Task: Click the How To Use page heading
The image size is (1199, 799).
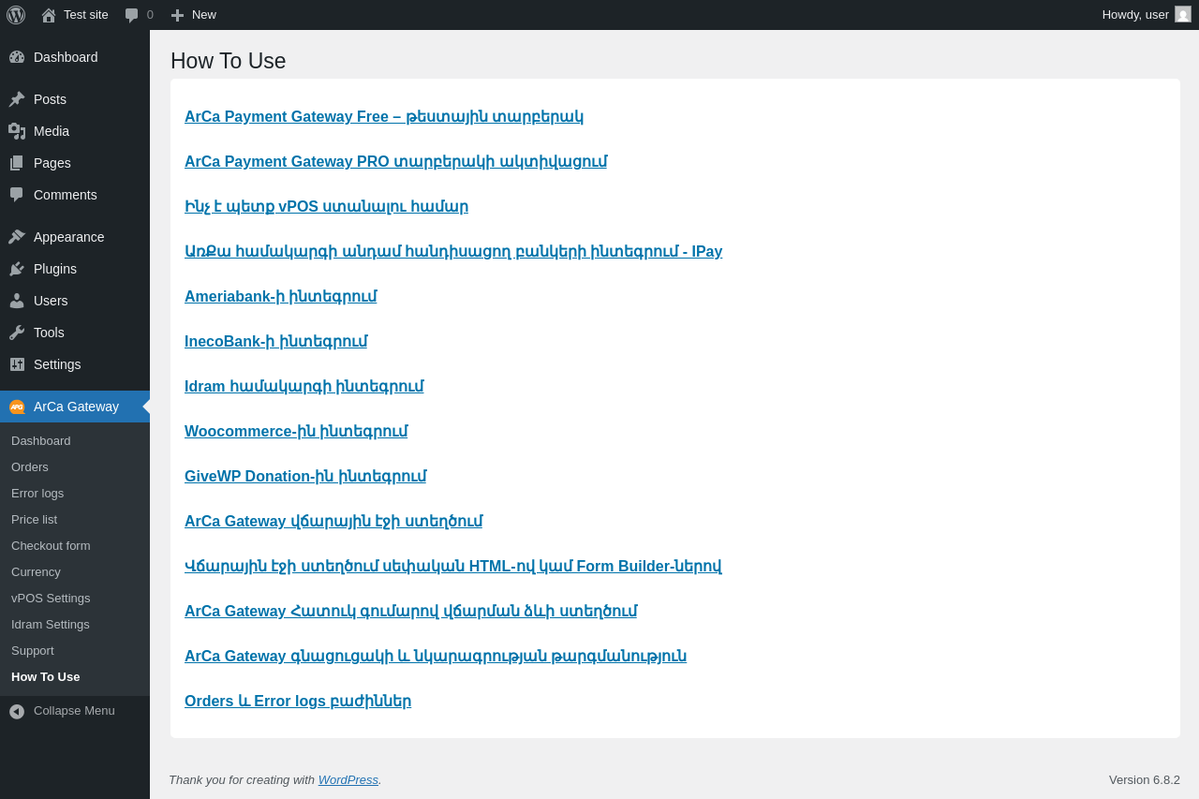Action: coord(229,61)
